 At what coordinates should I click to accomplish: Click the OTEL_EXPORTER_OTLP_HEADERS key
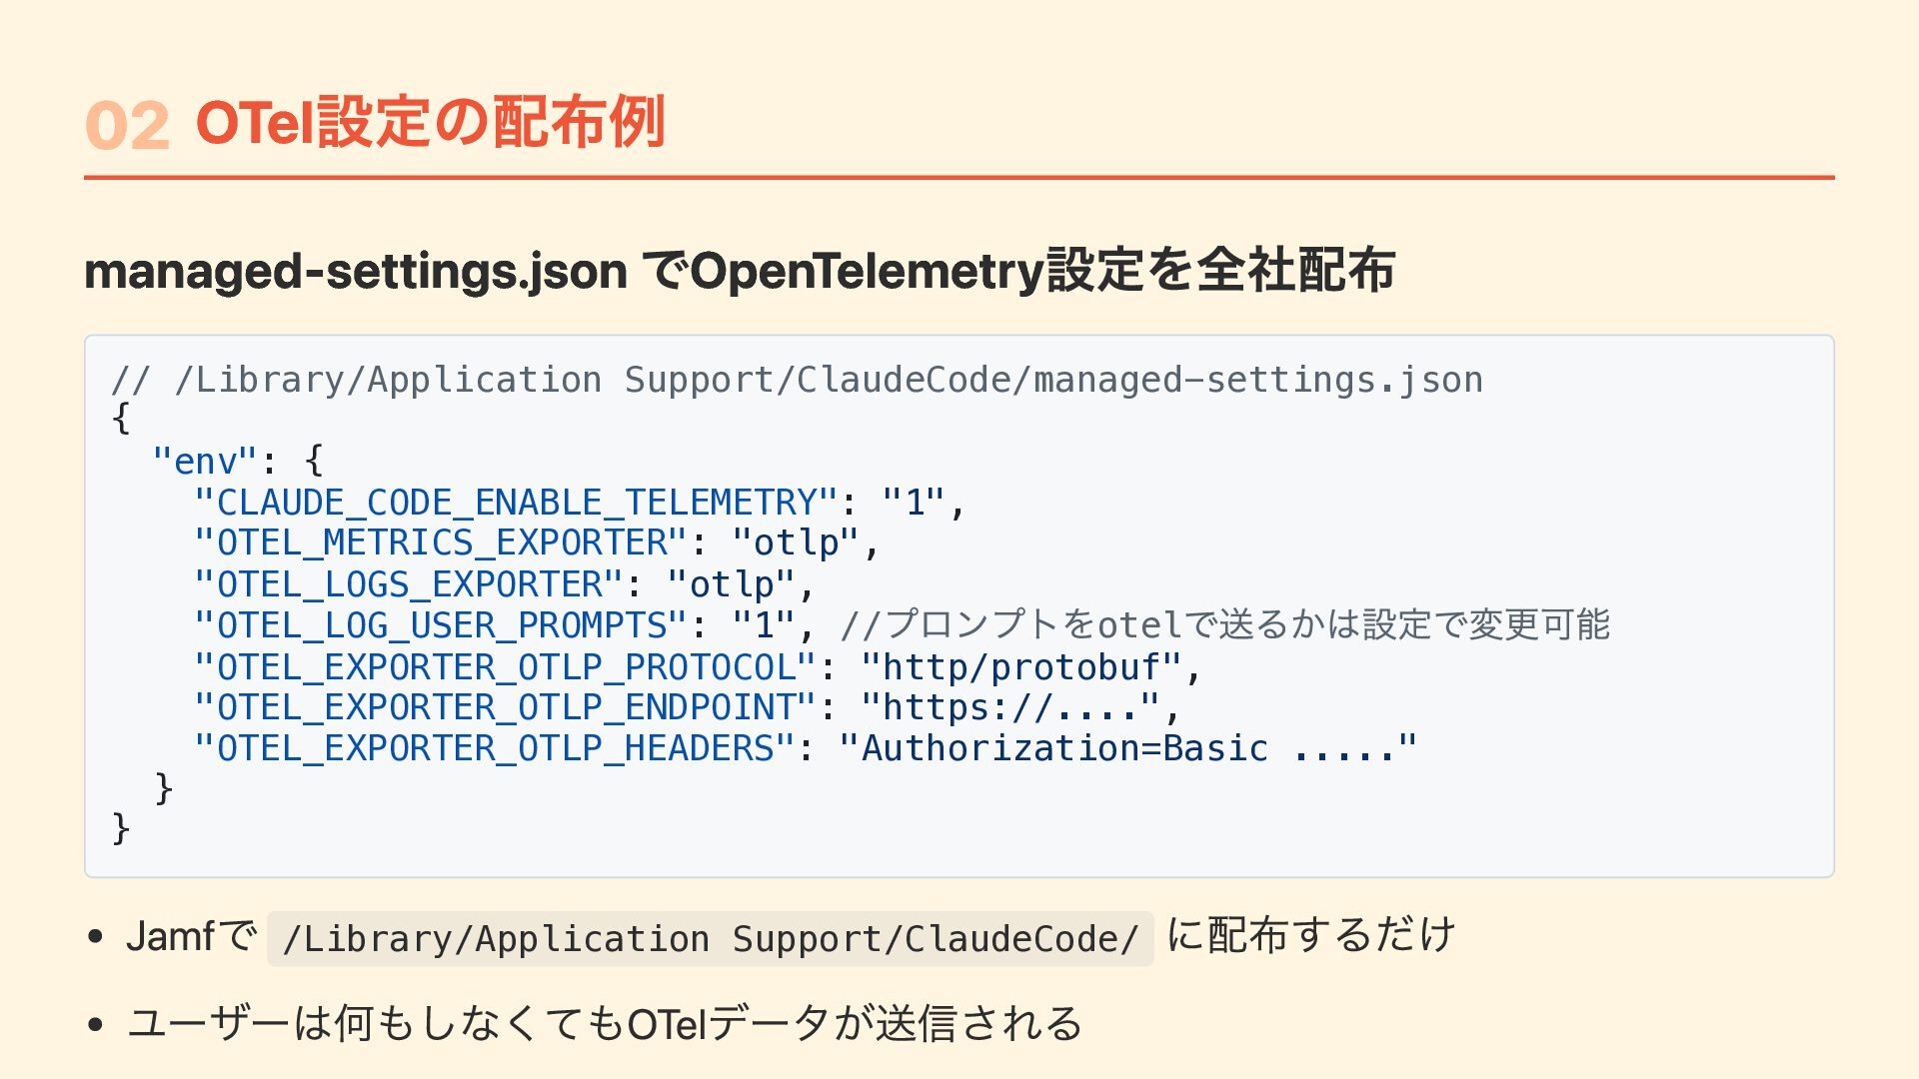tap(495, 749)
